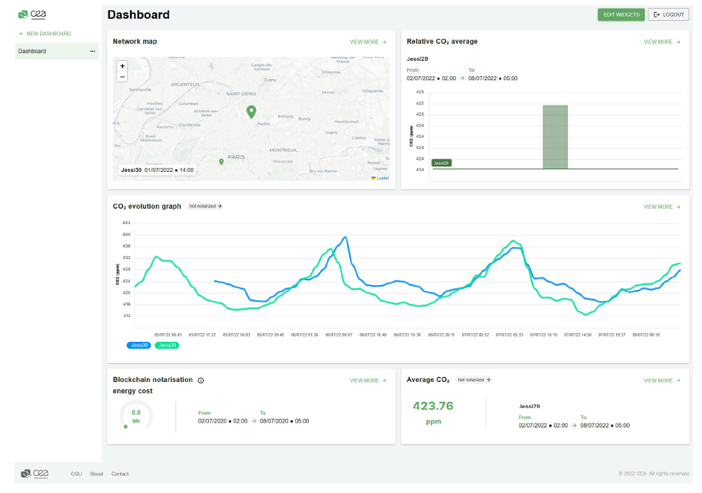The height and width of the screenshot is (493, 702).
Task: Select Dashboard in the sidebar
Action: pyautogui.click(x=57, y=51)
